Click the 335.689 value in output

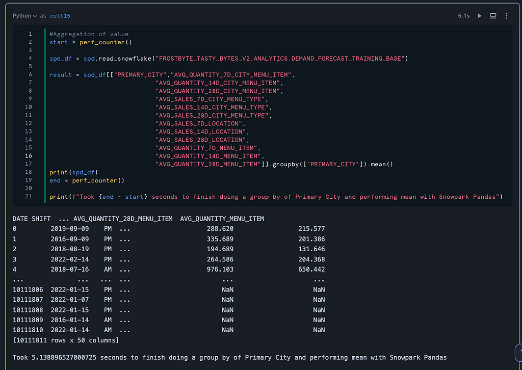pos(220,239)
